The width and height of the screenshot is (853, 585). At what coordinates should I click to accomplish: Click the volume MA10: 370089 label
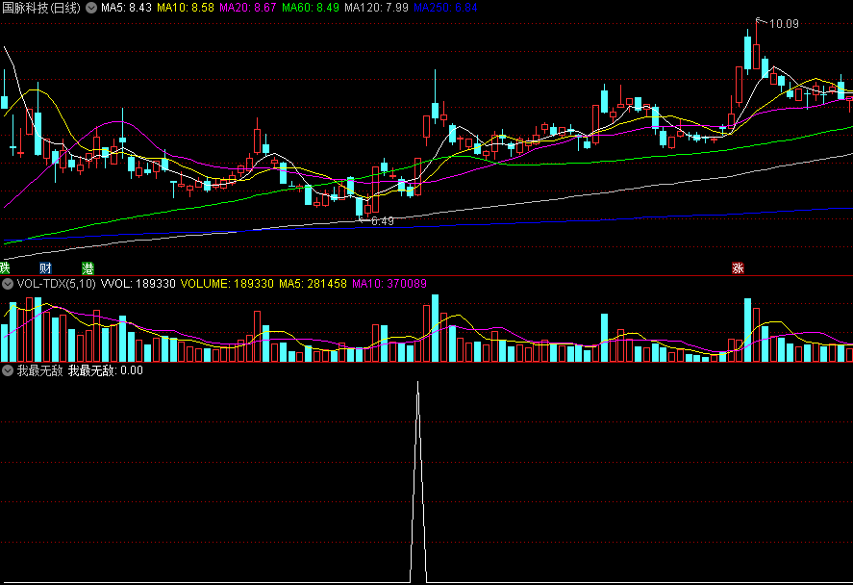tap(389, 284)
